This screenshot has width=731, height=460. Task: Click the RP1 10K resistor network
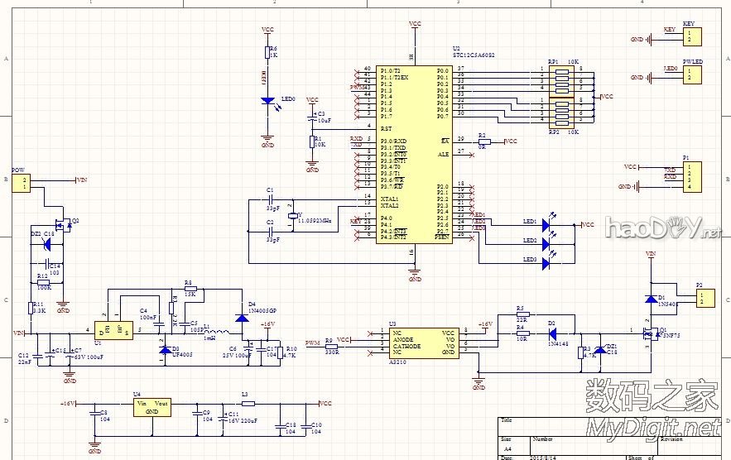click(x=562, y=79)
